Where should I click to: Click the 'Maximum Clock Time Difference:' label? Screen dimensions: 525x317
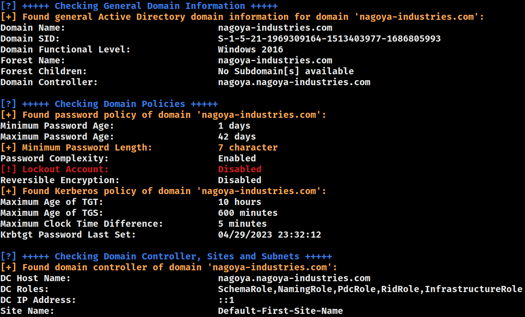[82, 224]
